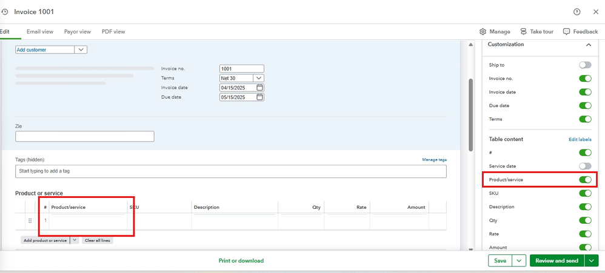
Task: Click the line 1 Rate cell
Action: click(347, 221)
